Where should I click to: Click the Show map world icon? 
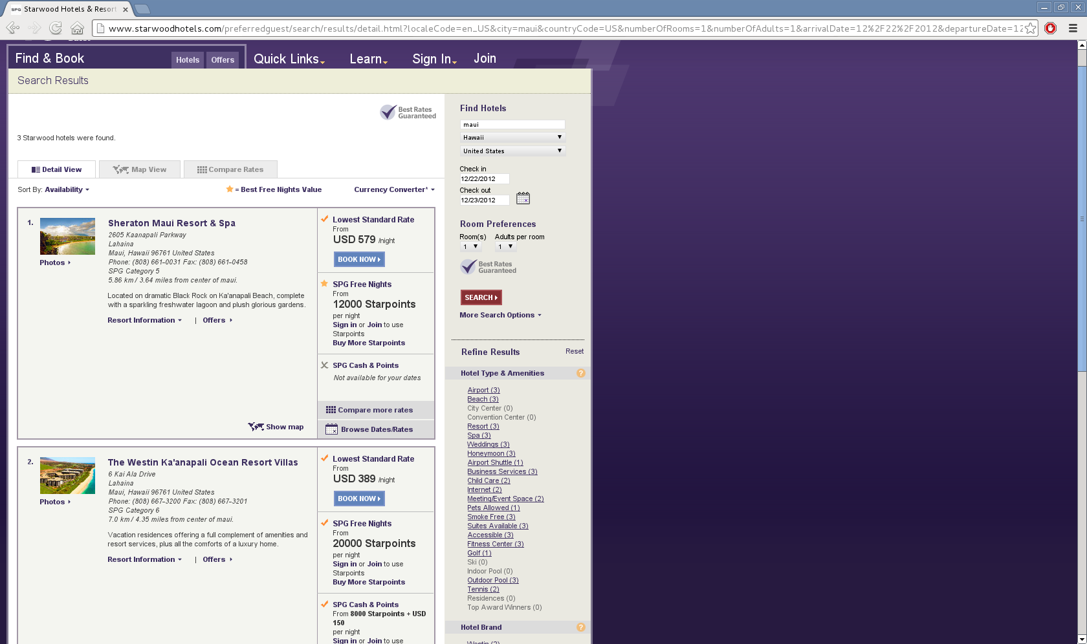(256, 427)
